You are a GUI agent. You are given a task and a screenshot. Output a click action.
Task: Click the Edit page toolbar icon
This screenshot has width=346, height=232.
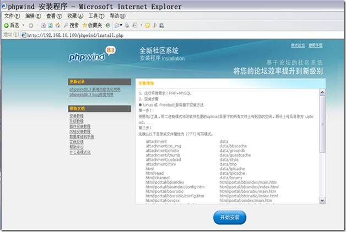(135, 25)
